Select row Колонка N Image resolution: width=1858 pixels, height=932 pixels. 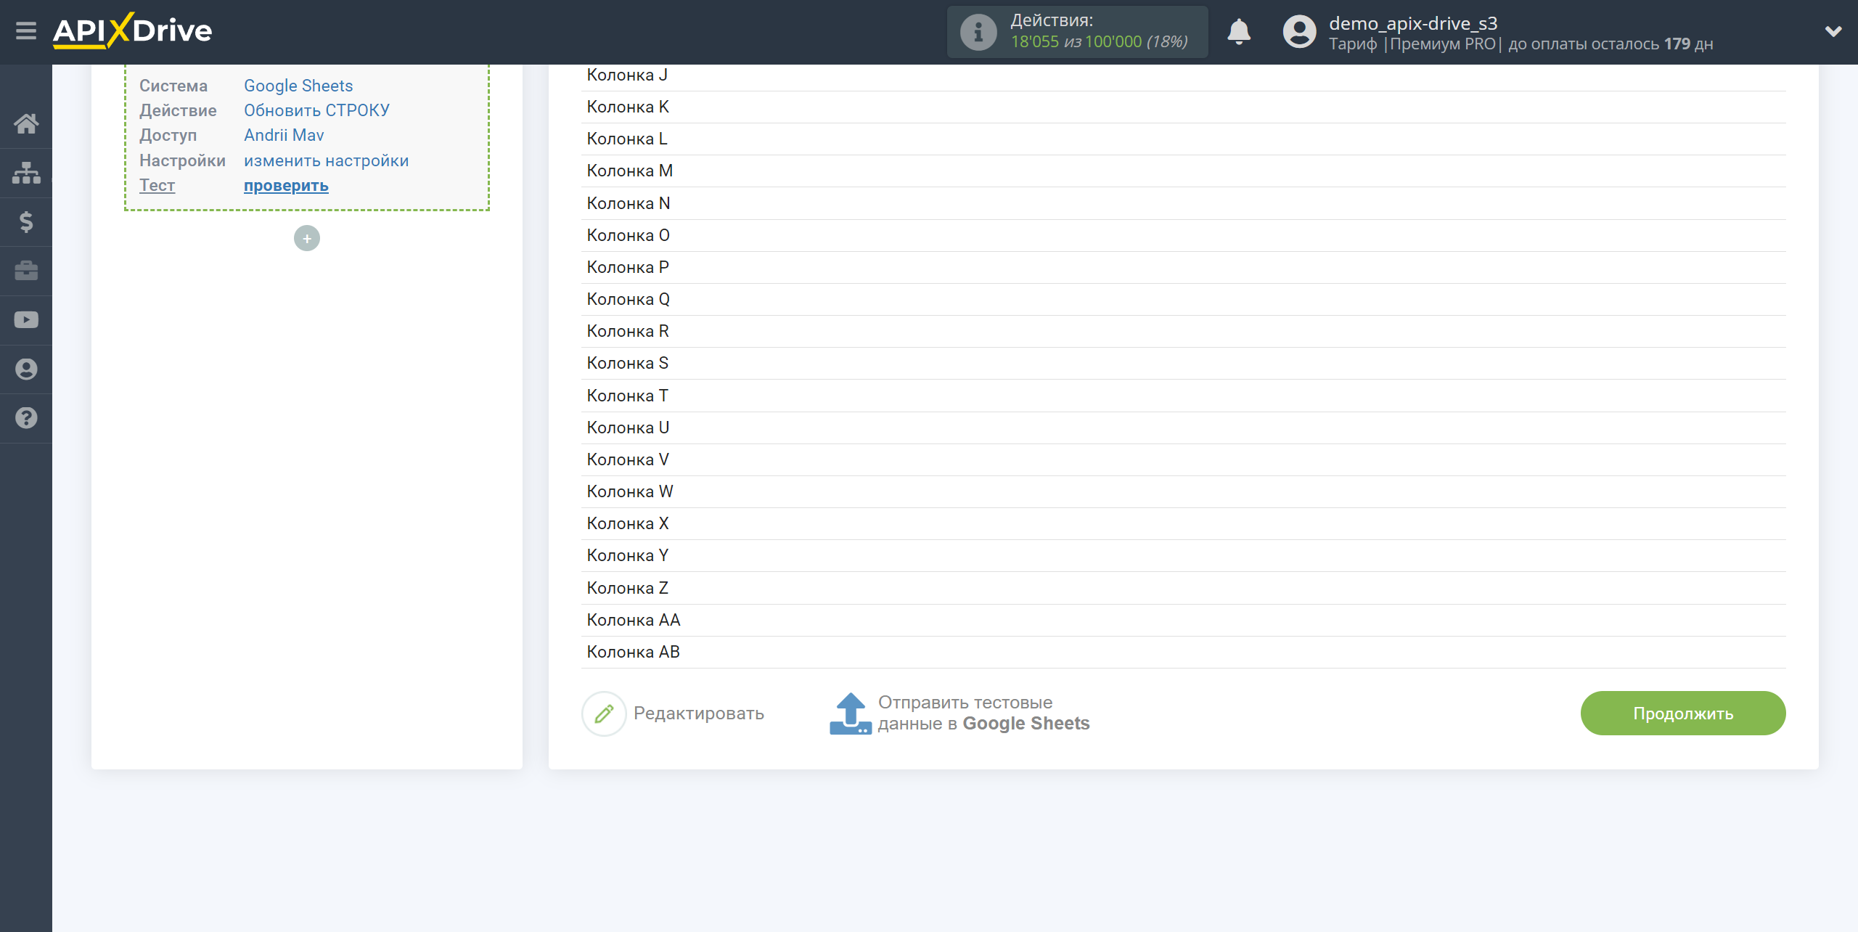point(1183,203)
